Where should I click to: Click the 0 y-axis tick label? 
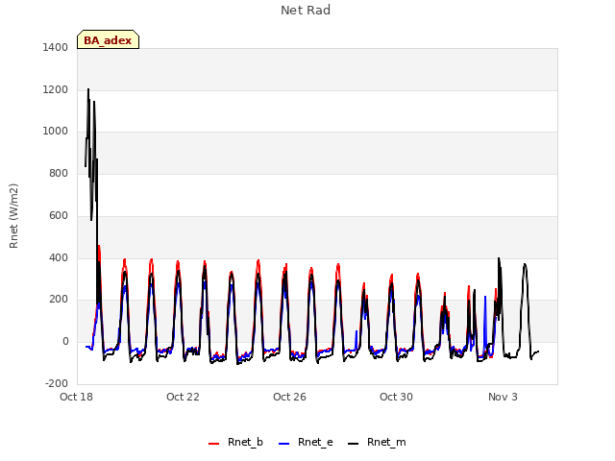pyautogui.click(x=65, y=342)
